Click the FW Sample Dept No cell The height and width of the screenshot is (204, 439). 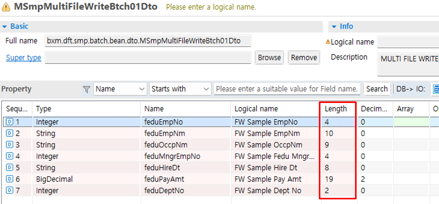point(276,191)
